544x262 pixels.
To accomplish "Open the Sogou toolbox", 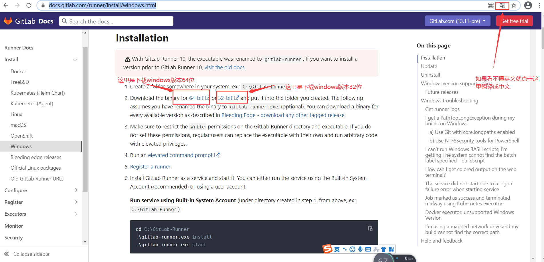I will pos(391,249).
